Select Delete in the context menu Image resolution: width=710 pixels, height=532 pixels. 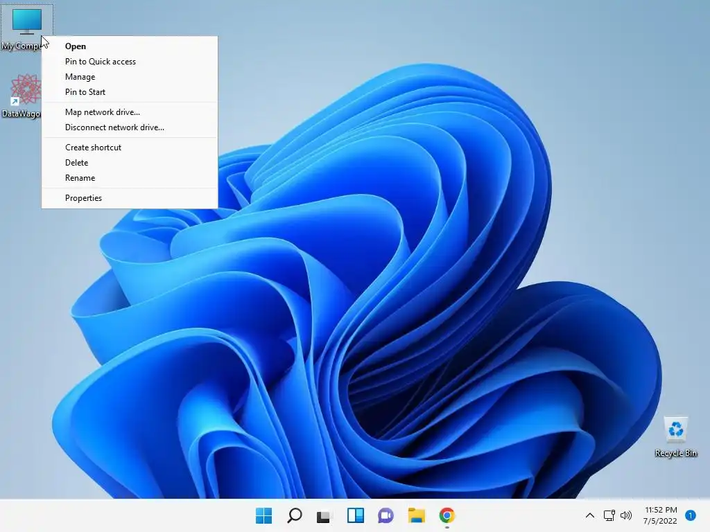130,163
